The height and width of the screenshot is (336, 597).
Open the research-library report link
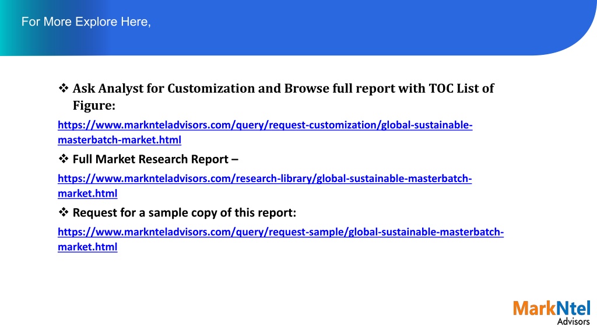click(x=265, y=178)
